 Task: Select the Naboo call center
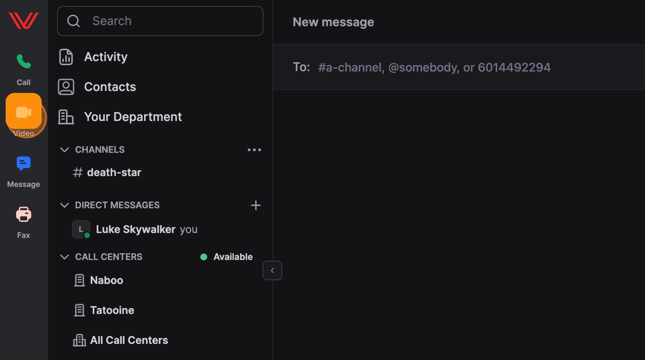pyautogui.click(x=107, y=281)
